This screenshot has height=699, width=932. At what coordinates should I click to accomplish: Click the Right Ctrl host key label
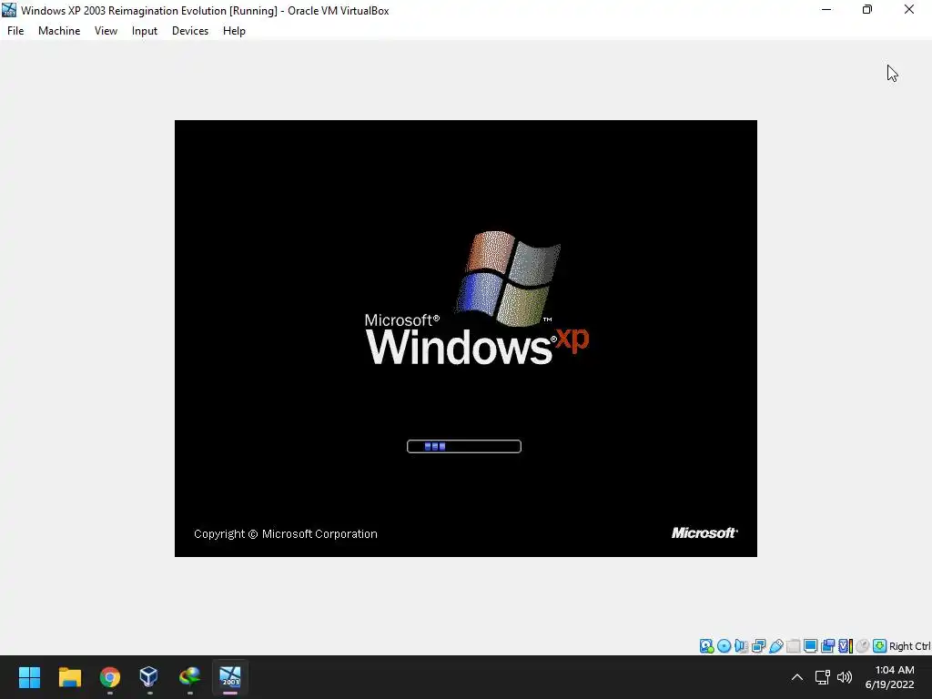click(910, 647)
